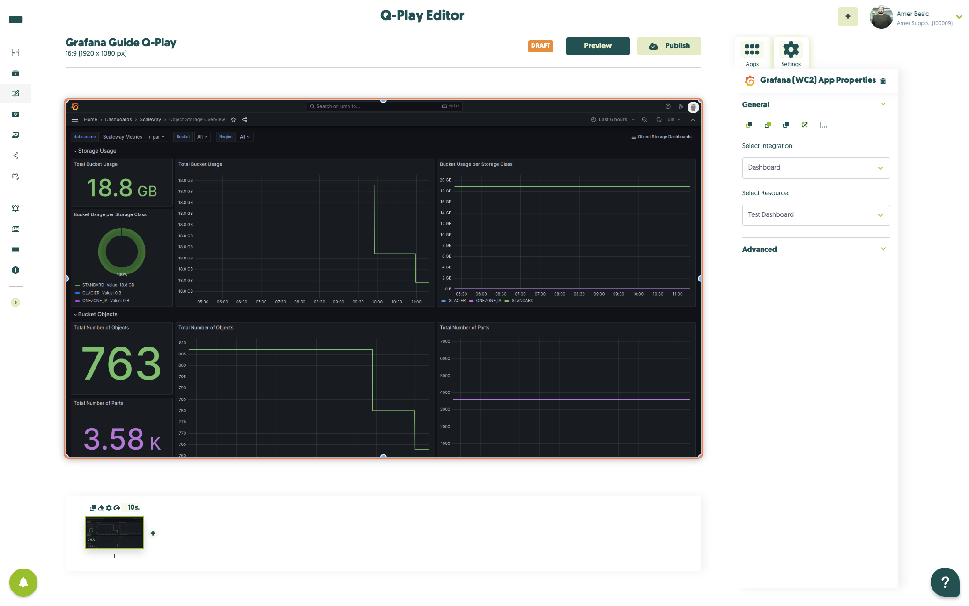969x606 pixels.
Task: Click the bring-to-front layer icon
Action: [x=749, y=125]
